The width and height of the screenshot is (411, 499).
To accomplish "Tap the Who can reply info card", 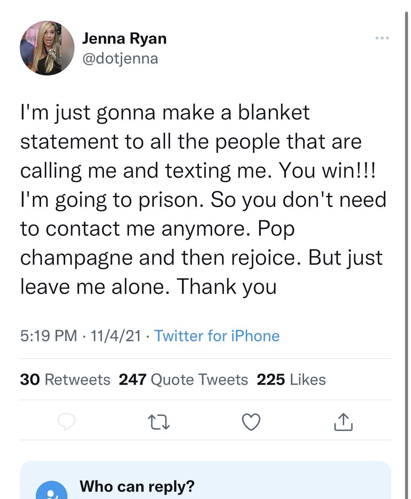I will (205, 480).
